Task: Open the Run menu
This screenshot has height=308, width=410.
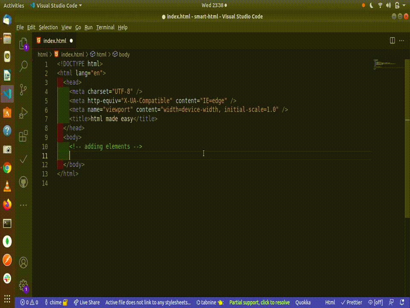Action: tap(88, 27)
